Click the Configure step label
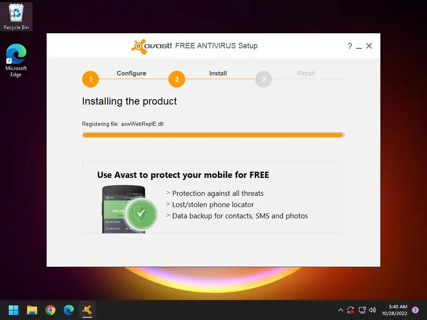Viewport: 427px width, 320px height. [131, 73]
